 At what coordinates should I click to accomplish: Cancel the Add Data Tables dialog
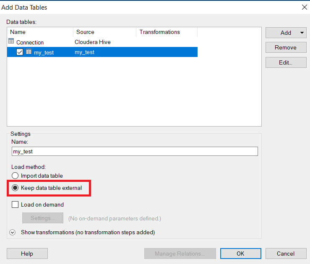click(286, 254)
